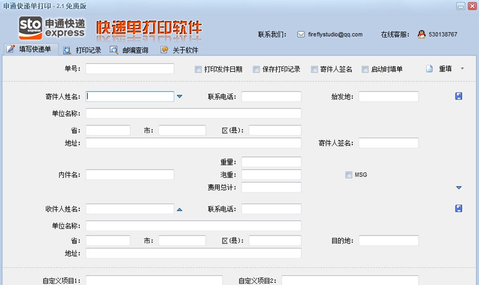The width and height of the screenshot is (479, 285).
Task: Click sender 单位名称 field
Action: coord(193,113)
